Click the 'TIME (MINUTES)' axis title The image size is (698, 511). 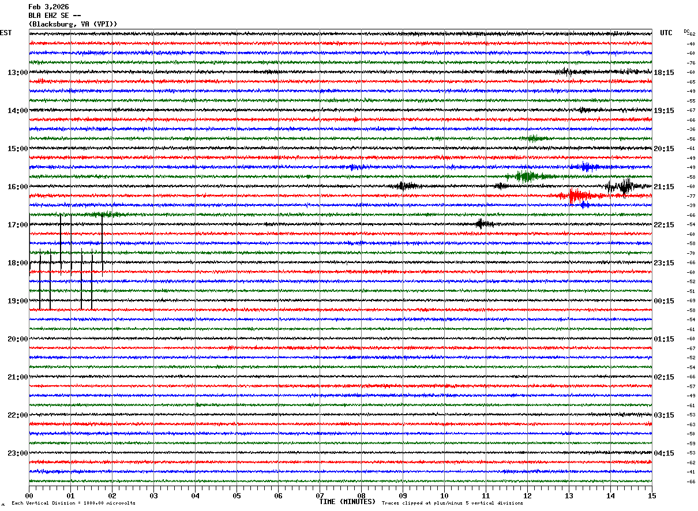(347, 502)
